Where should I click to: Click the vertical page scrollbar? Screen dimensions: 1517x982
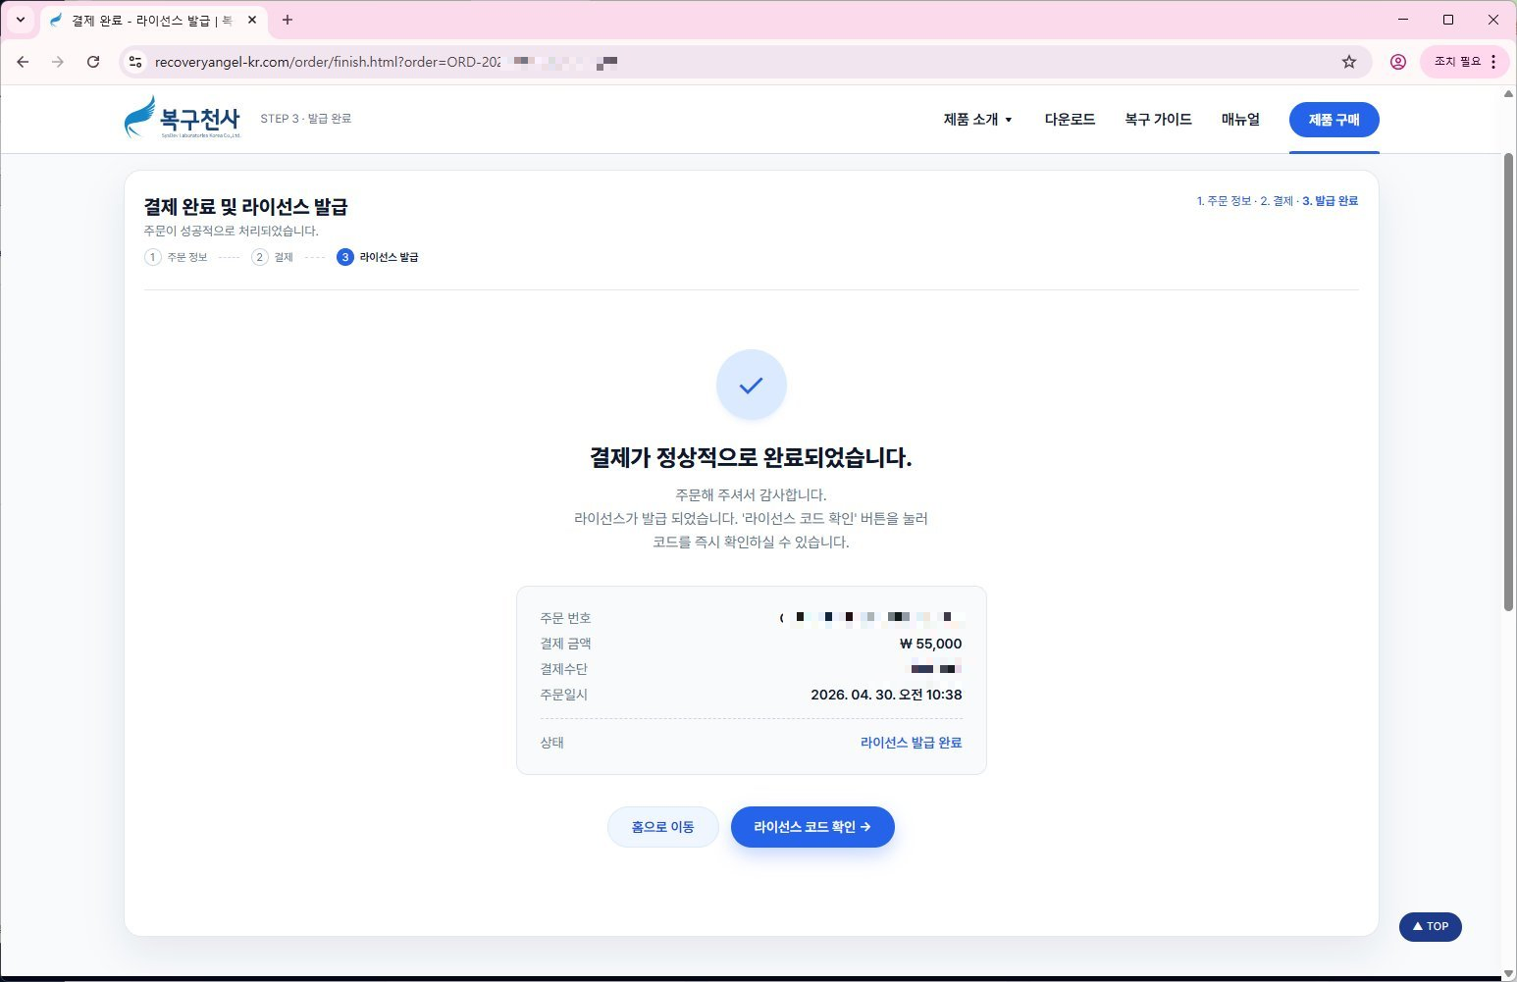1509,383
